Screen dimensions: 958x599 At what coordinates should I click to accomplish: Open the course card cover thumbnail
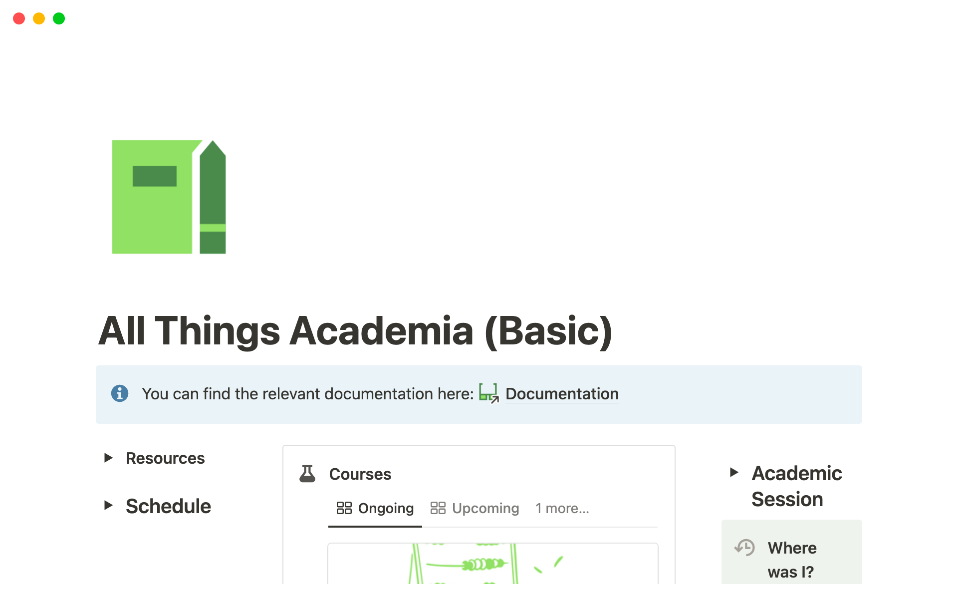click(x=492, y=564)
